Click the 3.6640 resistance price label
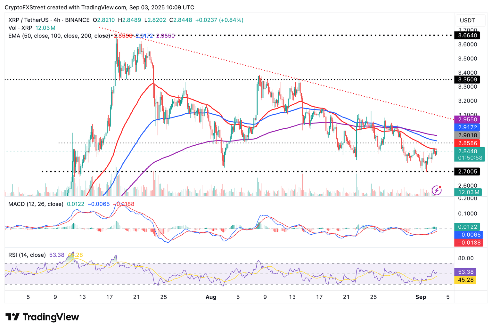Screen dimensions: 492x331 pos(467,36)
